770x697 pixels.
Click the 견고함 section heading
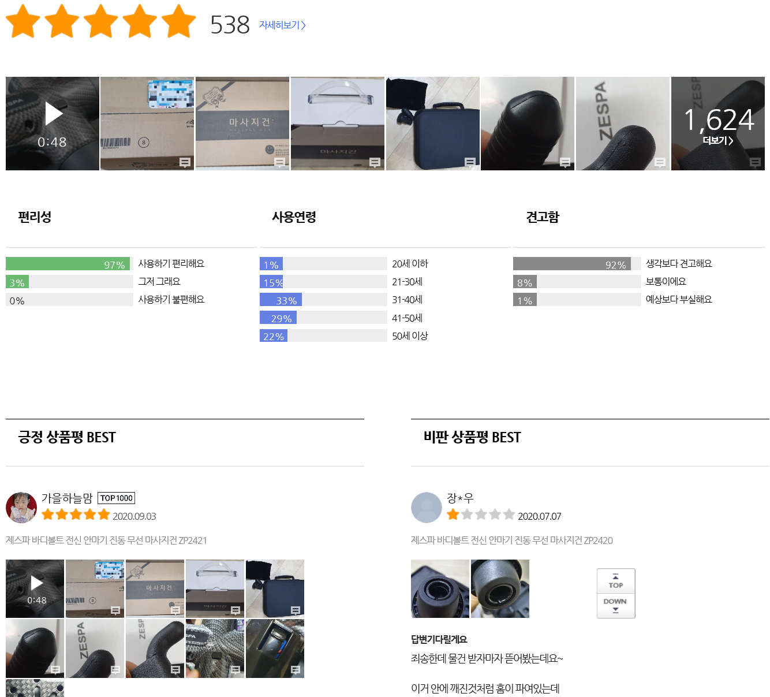(x=543, y=217)
